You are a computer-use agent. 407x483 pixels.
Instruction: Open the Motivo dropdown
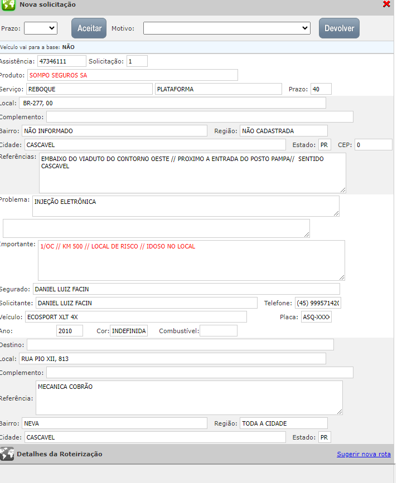click(226, 28)
